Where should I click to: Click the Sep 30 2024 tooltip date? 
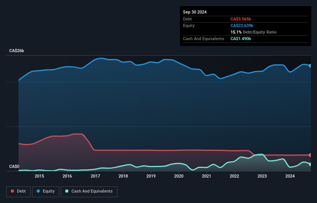195,12
